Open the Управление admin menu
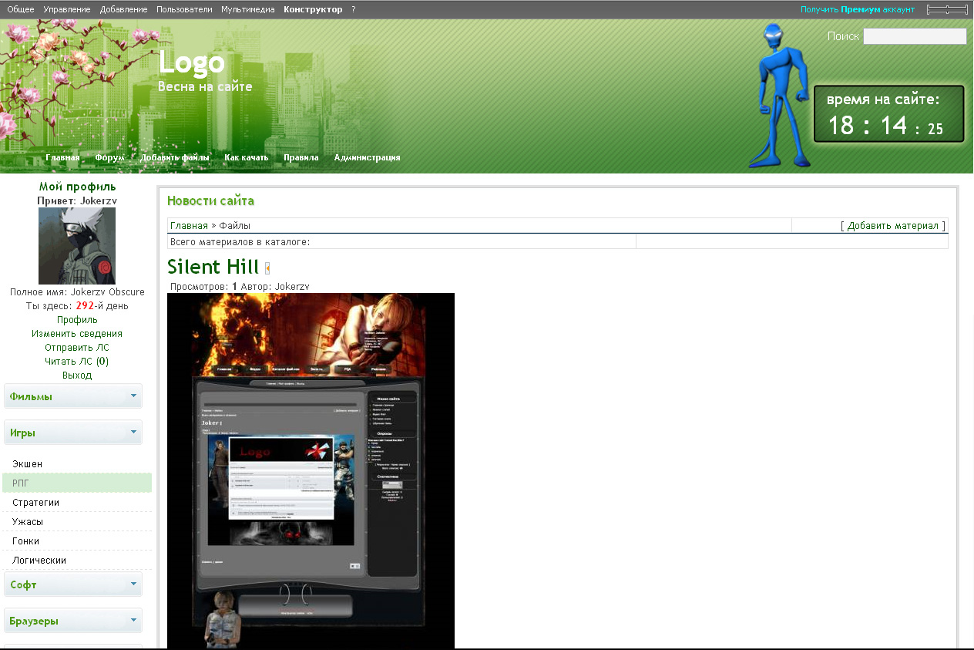The image size is (974, 650). [67, 9]
